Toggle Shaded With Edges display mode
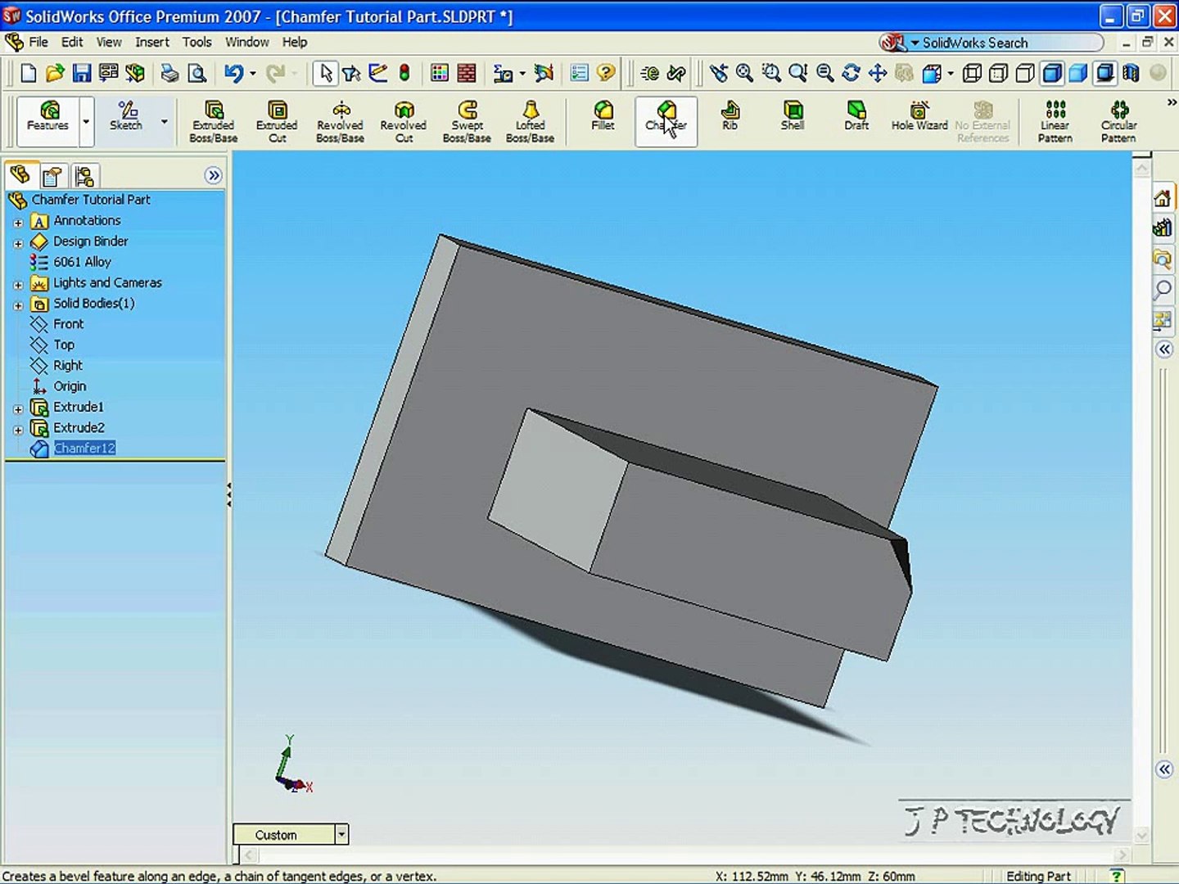 1052,74
